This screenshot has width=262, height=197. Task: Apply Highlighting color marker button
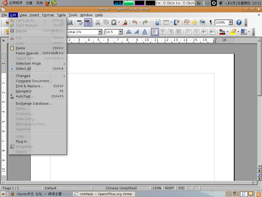pos(233,32)
